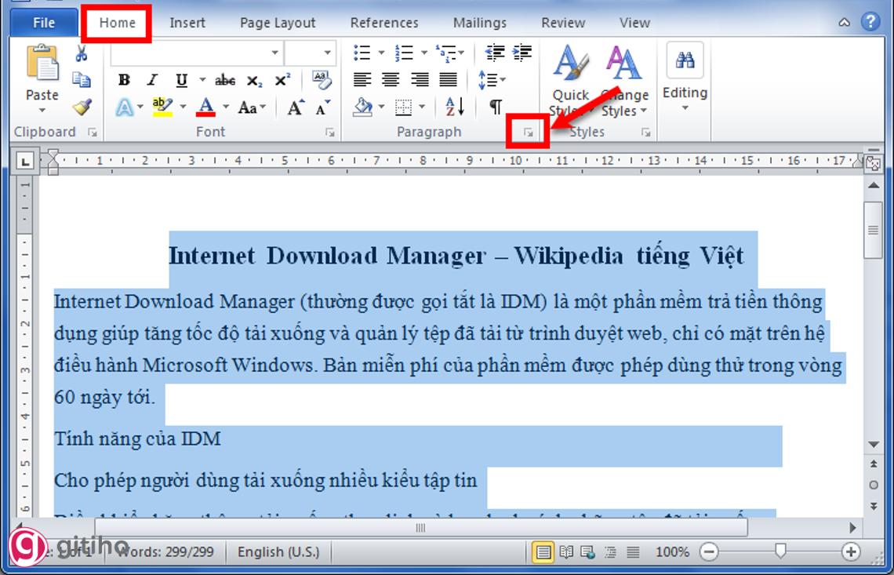Toggle Bold formatting on selected text

(x=122, y=79)
